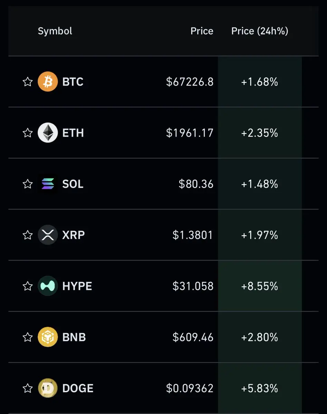This screenshot has height=414, width=327.
Task: Click the HYPE token icon
Action: [48, 286]
